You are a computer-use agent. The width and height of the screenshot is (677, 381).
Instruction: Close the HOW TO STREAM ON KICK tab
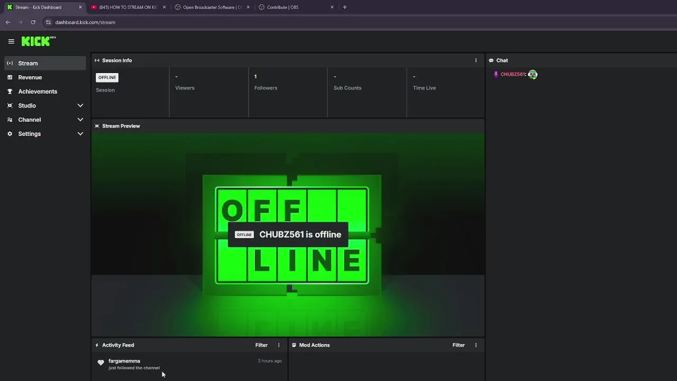(164, 7)
